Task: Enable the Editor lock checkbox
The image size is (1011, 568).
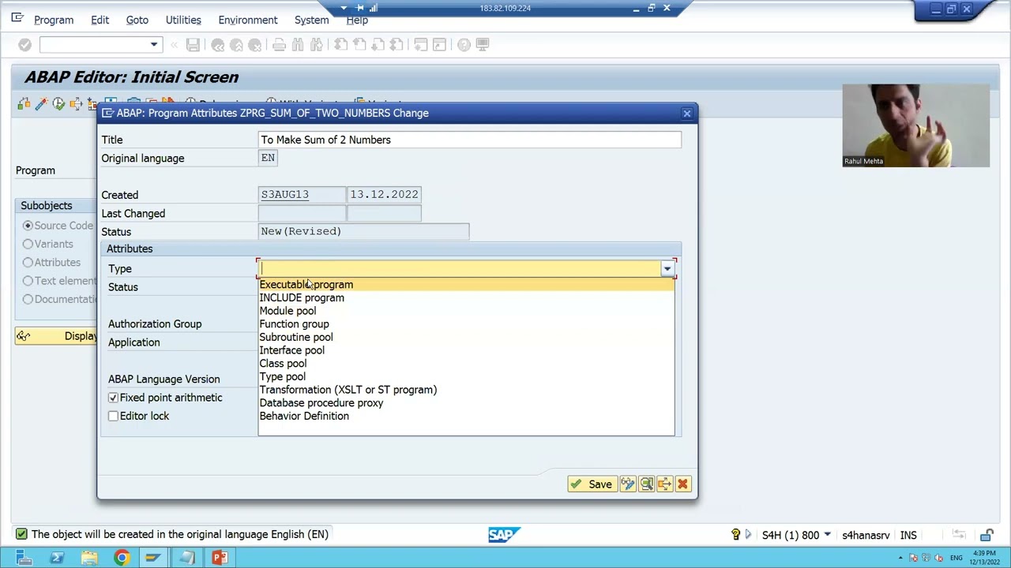Action: [113, 416]
